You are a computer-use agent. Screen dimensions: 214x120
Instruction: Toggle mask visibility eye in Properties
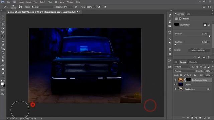pyautogui.click(x=204, y=57)
